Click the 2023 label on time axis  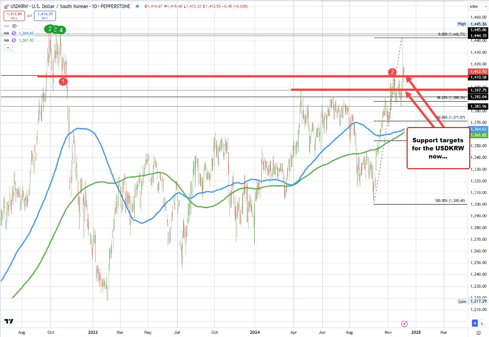click(93, 333)
